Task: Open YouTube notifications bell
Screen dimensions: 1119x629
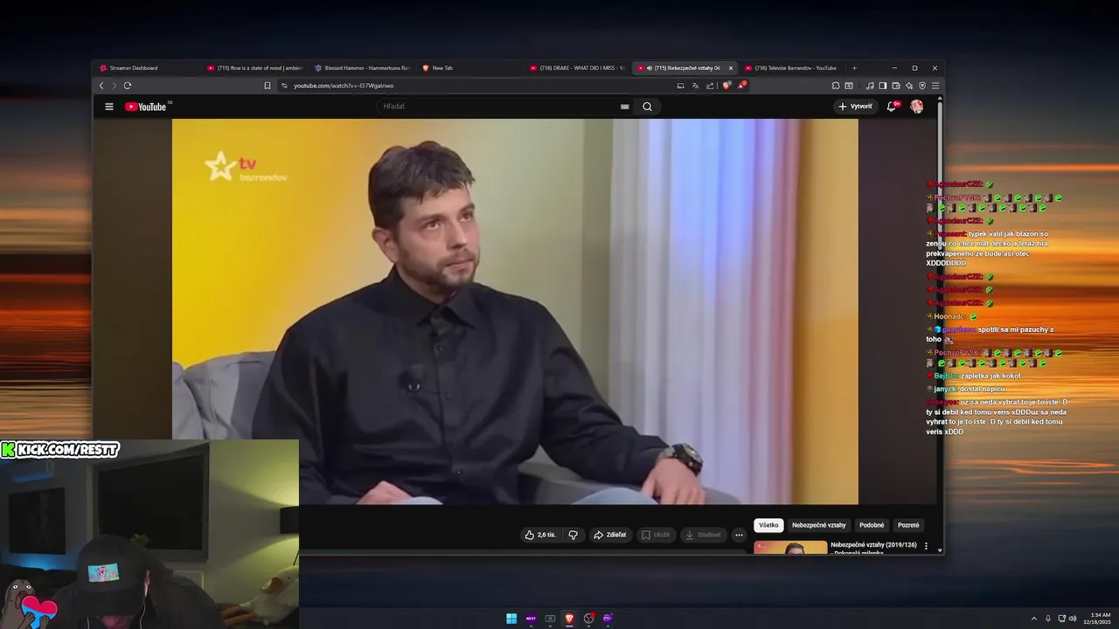Action: (892, 107)
